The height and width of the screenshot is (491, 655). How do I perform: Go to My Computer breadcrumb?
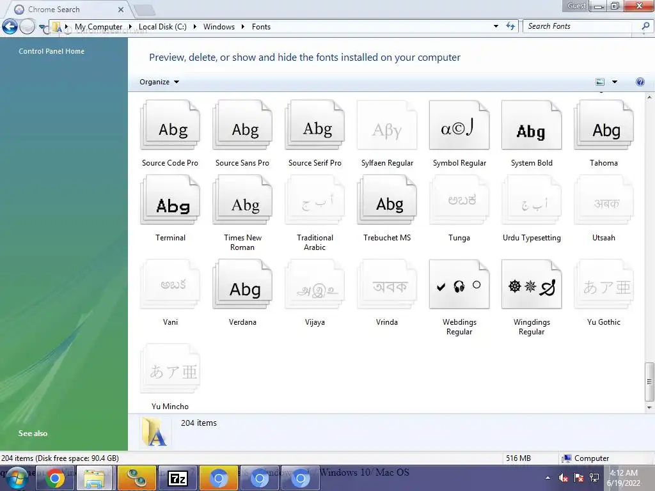coord(99,27)
